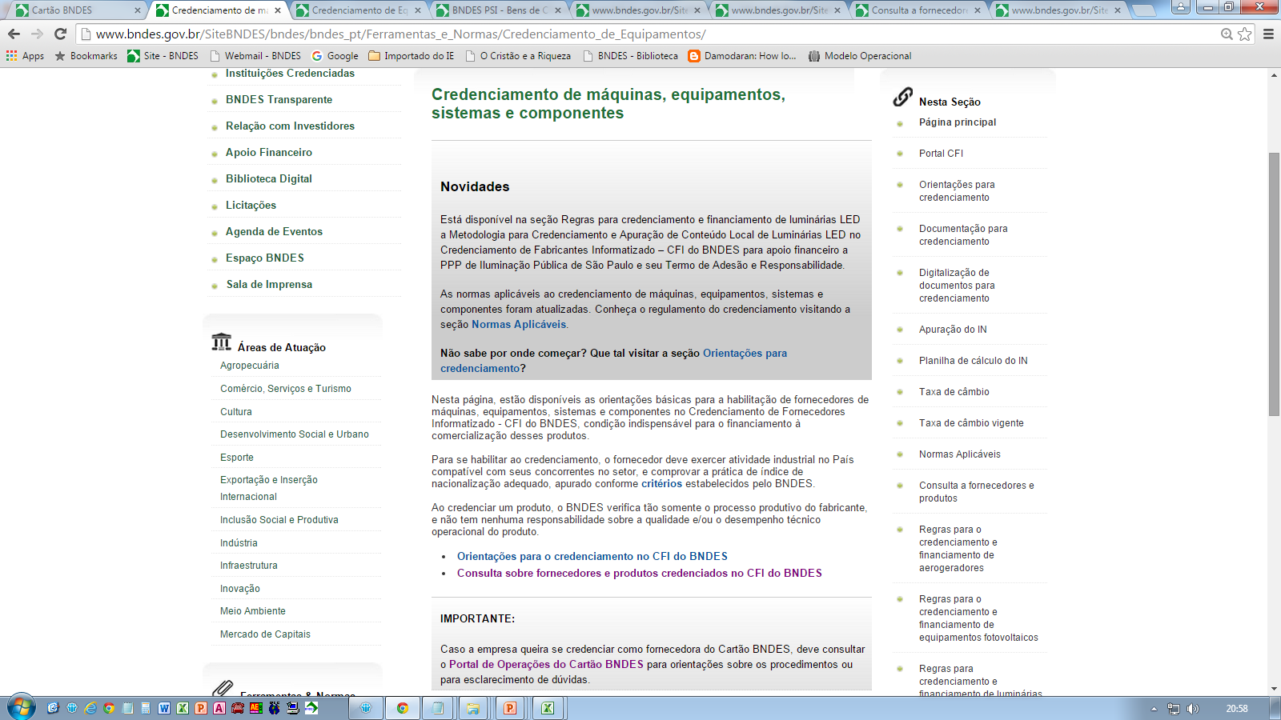Open the Meio Ambiente area link
The height and width of the screenshot is (720, 1281).
[253, 611]
